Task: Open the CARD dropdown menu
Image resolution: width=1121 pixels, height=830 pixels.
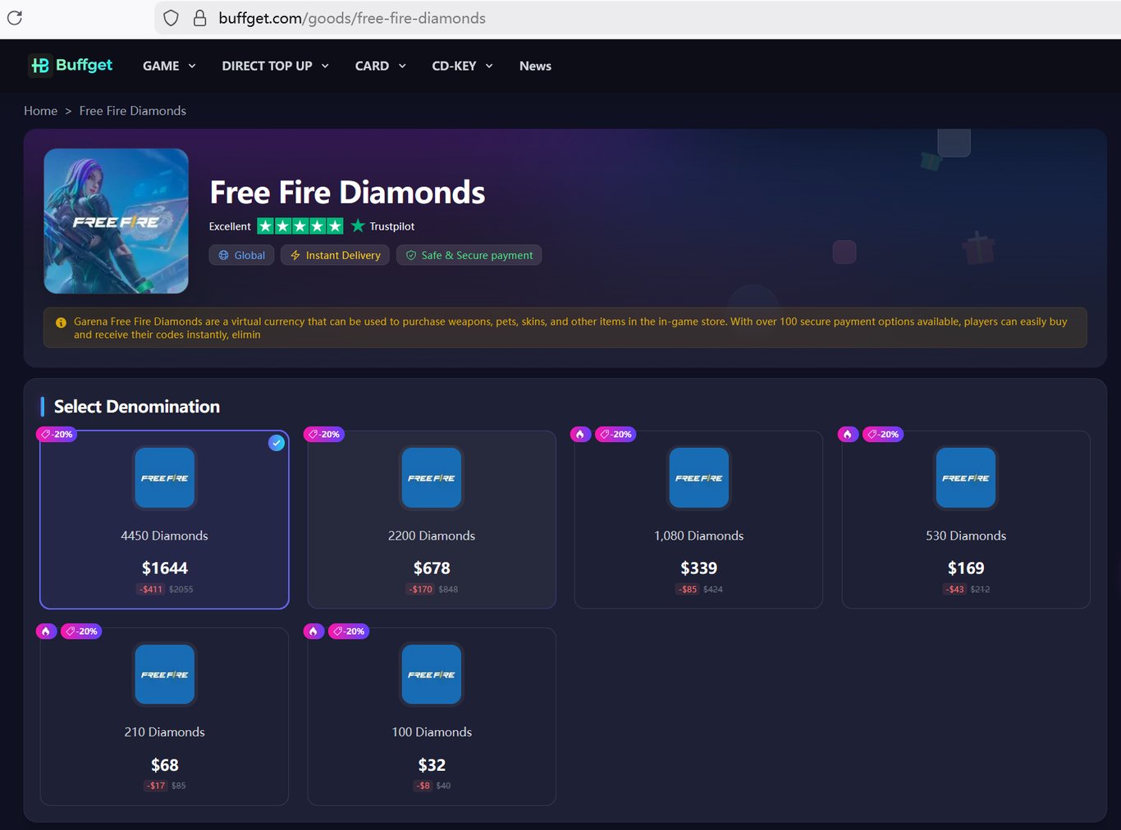Action: [x=381, y=66]
